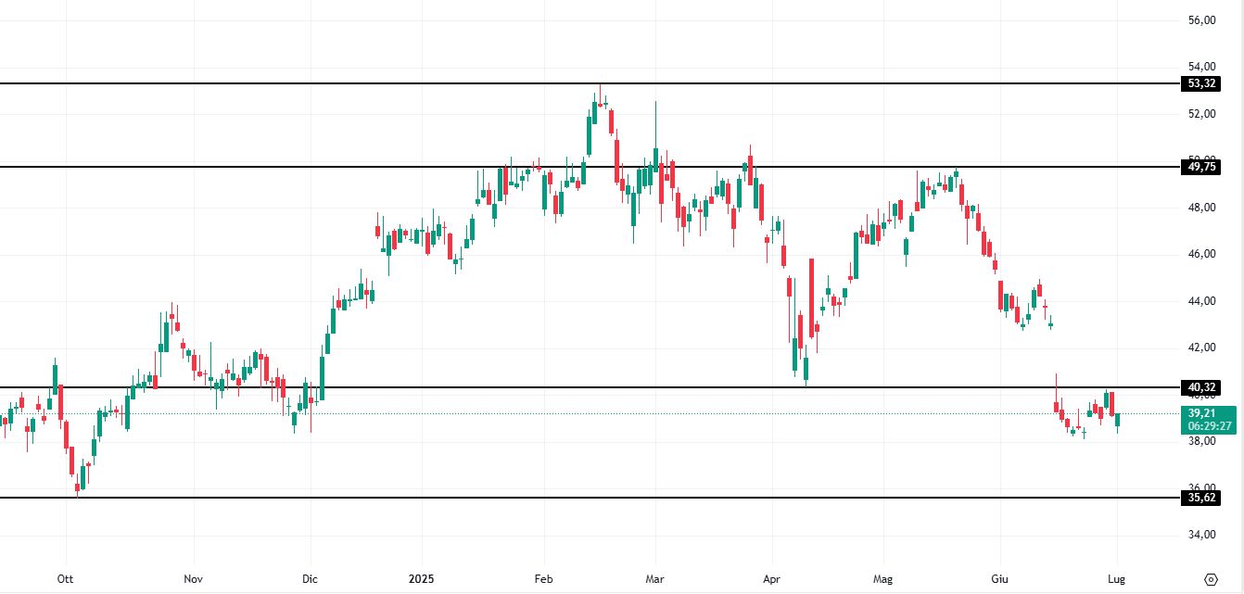Click the current price tag 39,21
Screen dimensions: 1244x594
tap(1202, 413)
